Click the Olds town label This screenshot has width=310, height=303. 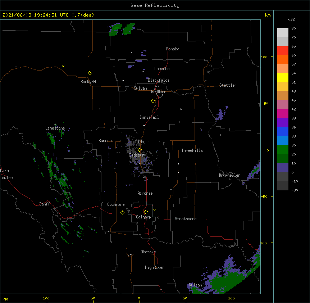[140, 142]
